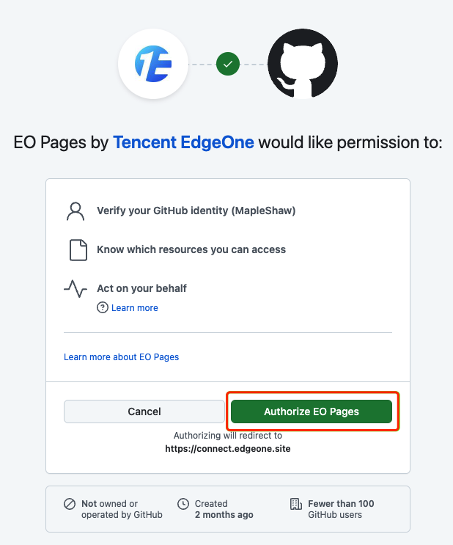Image resolution: width=453 pixels, height=545 pixels.
Task: Click the GitHub Octocat logo
Action: tap(303, 64)
